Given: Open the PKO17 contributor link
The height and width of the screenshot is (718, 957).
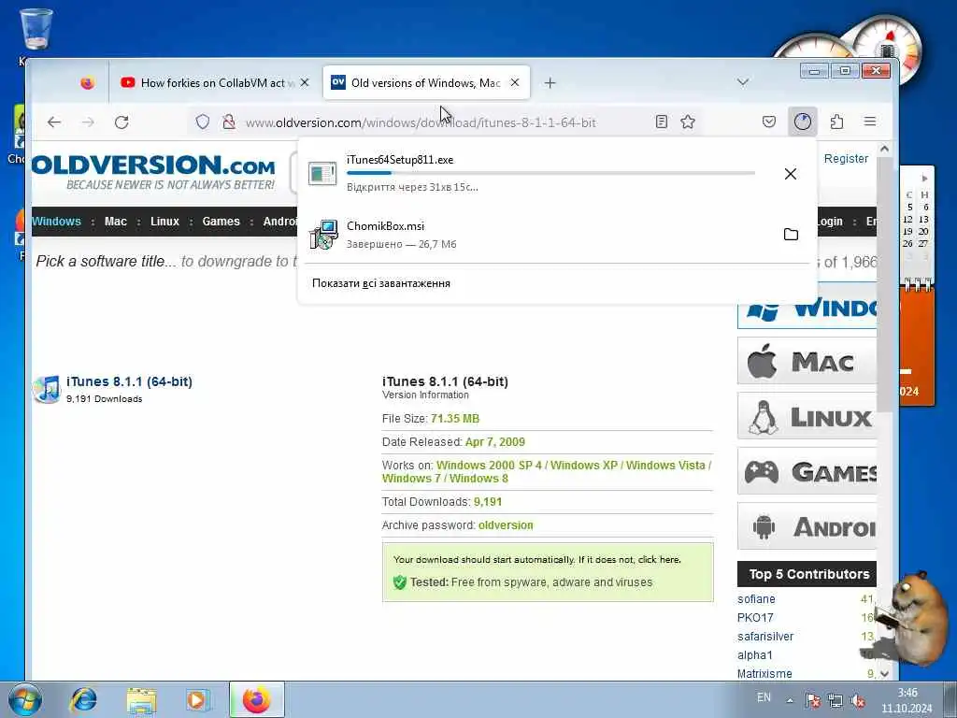Looking at the screenshot, I should [x=755, y=618].
